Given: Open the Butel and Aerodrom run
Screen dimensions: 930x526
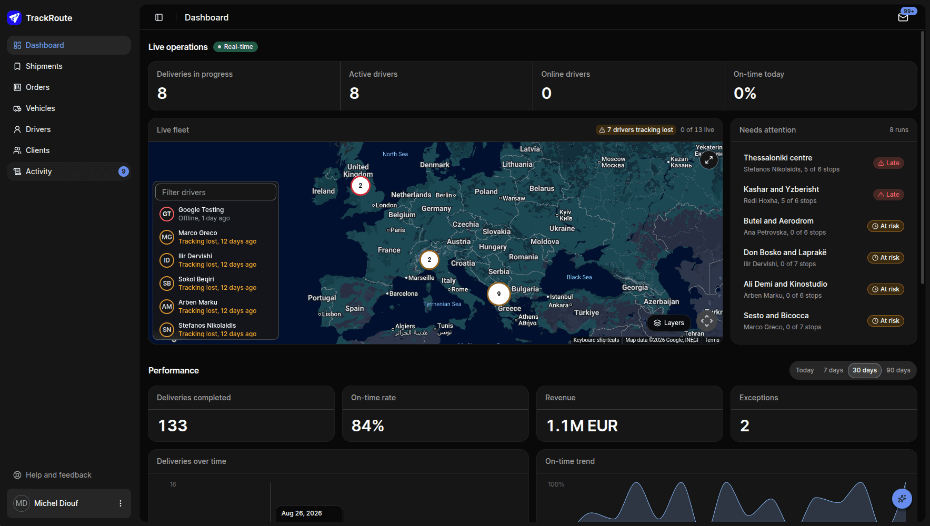Looking at the screenshot, I should click(x=824, y=226).
